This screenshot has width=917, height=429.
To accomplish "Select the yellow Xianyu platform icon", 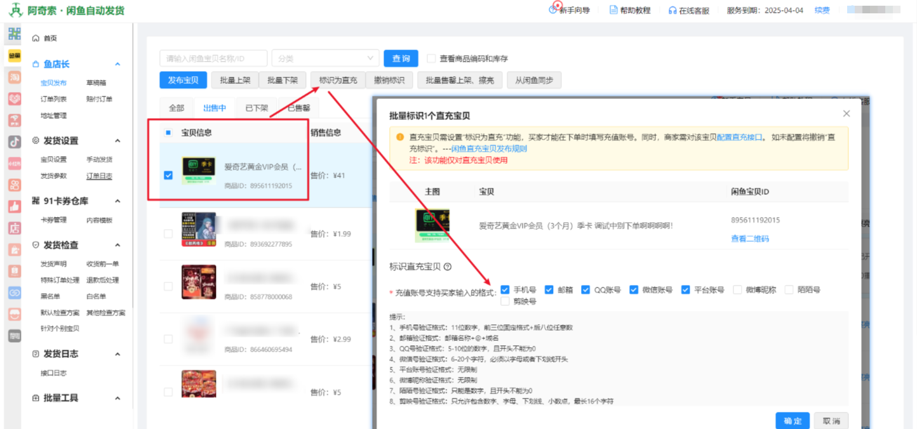I will [14, 56].
